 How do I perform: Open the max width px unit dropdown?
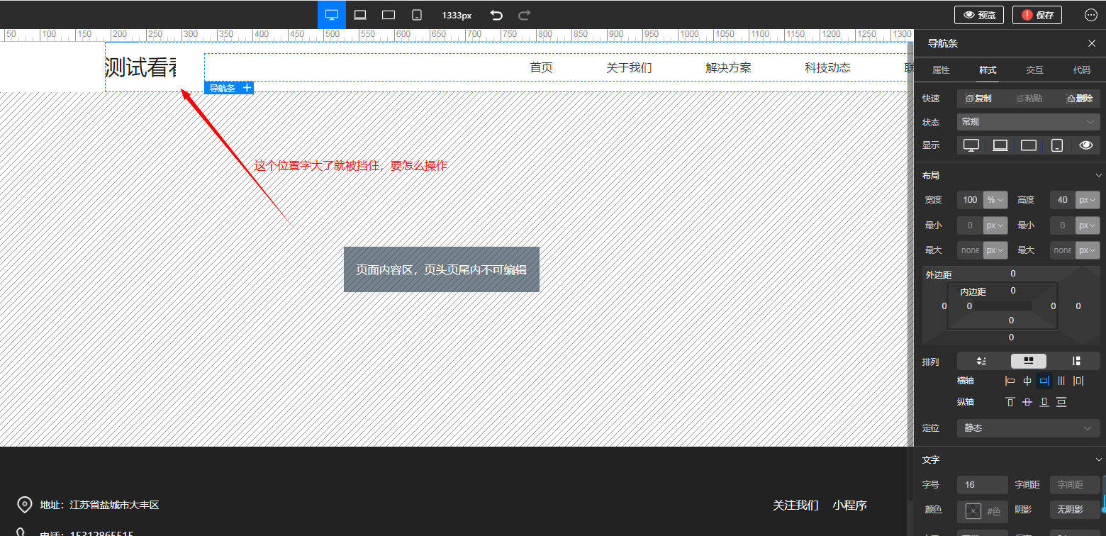pos(995,250)
